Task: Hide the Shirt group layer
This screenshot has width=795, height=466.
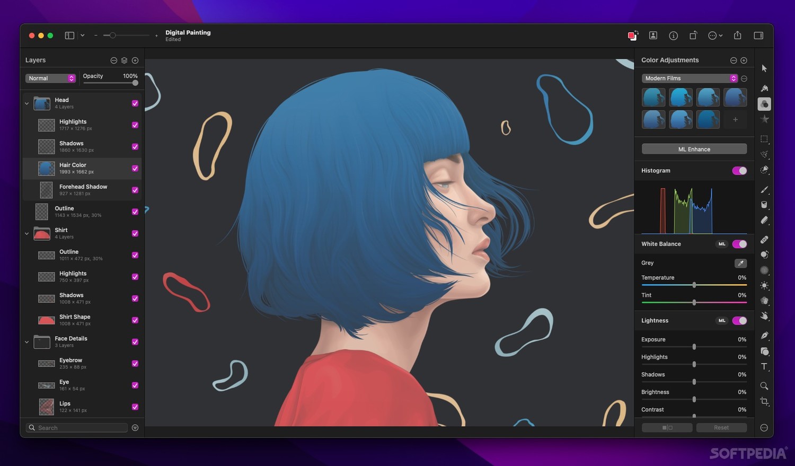Action: click(x=135, y=234)
